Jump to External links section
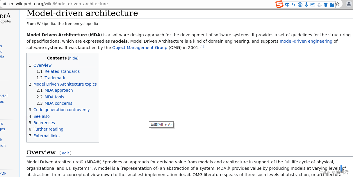The width and height of the screenshot is (353, 177). [x=46, y=136]
